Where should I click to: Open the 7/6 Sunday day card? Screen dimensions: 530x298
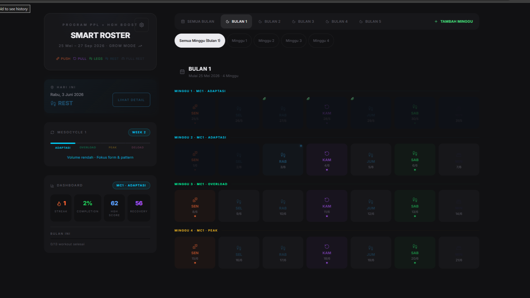click(x=459, y=160)
